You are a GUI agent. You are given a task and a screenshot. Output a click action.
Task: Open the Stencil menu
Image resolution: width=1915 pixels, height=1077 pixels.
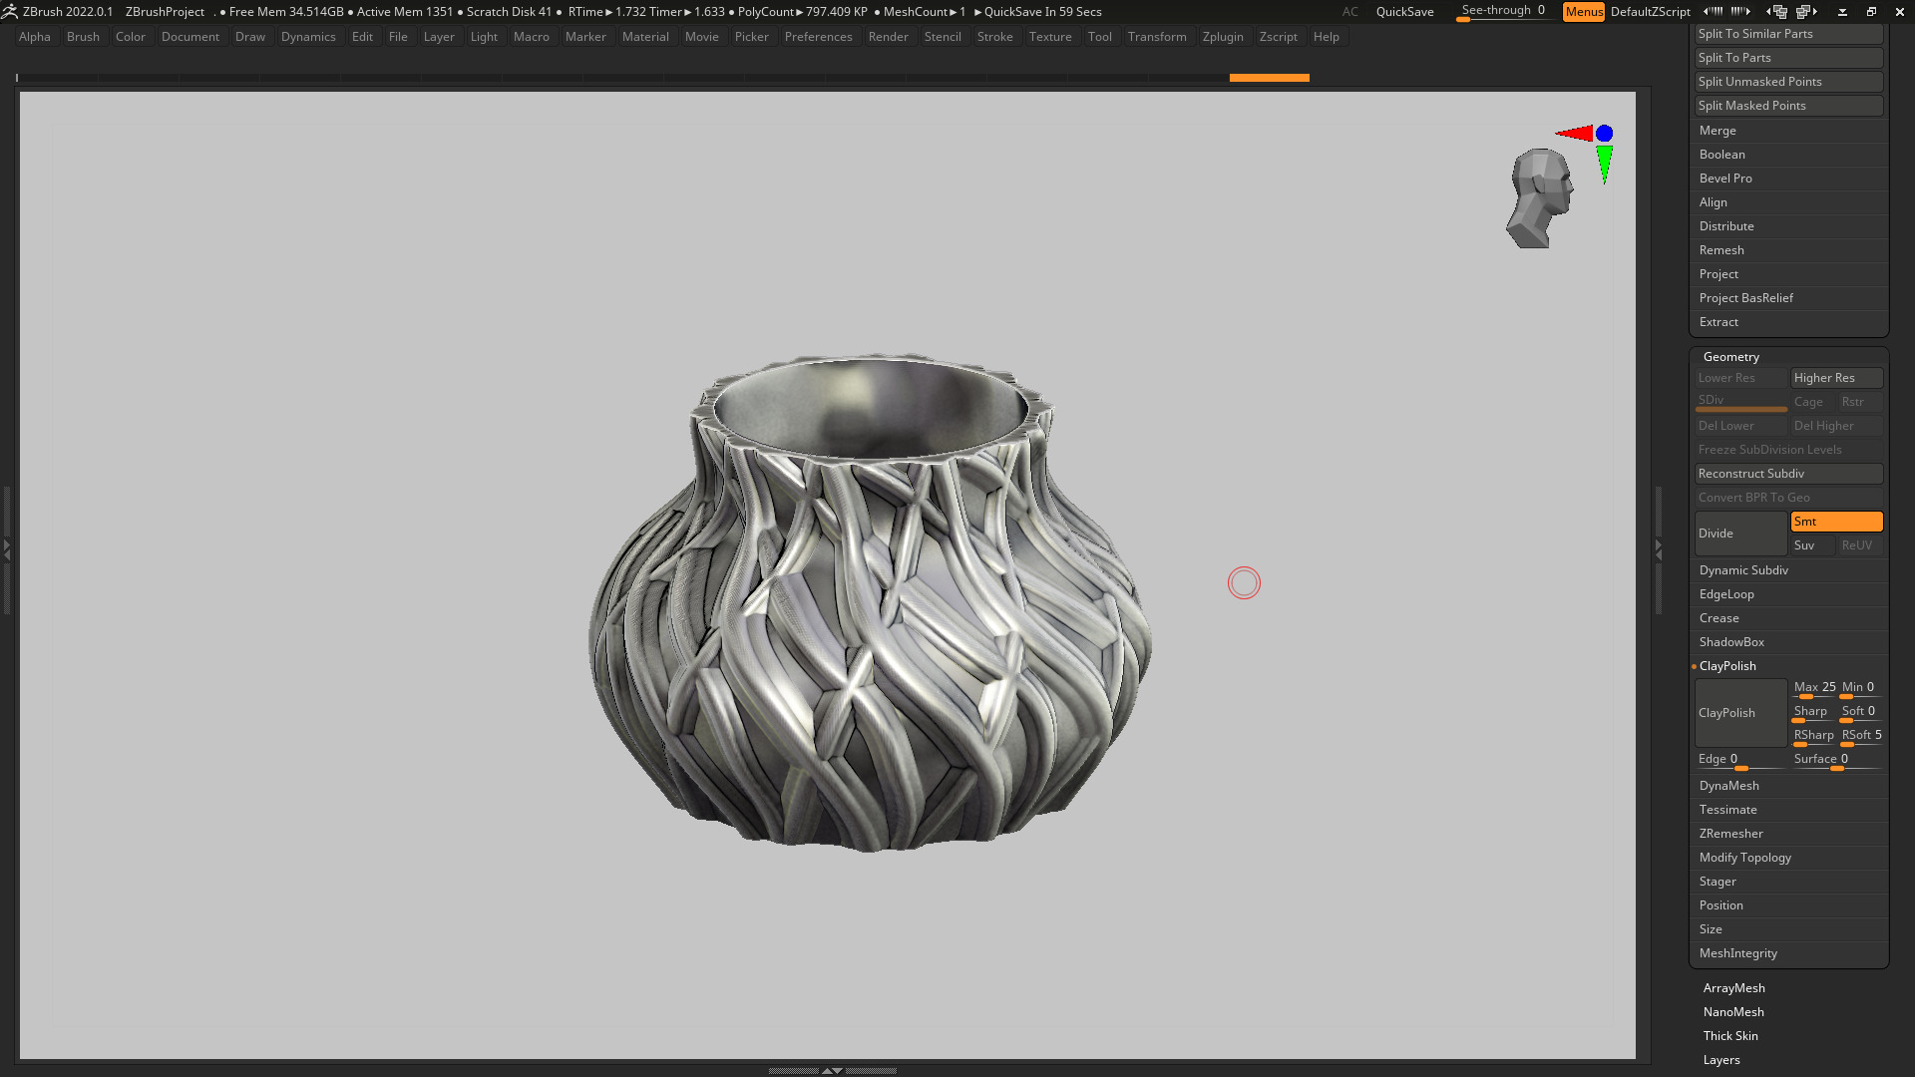(x=943, y=37)
